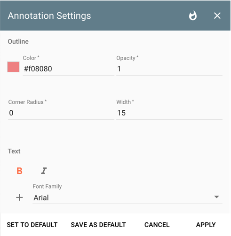This screenshot has width=231, height=236.
Task: Click the Font Family label
Action: (47, 186)
